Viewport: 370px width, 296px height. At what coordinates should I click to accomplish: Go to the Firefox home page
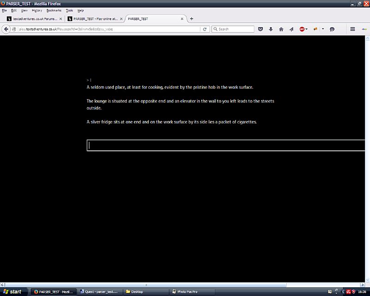281,29
